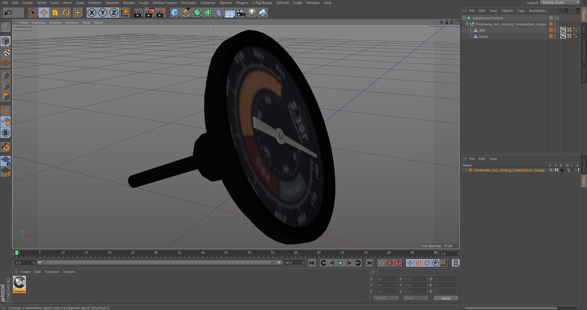Click frame 40 on the timeline
587x310 pixels.
[202, 253]
